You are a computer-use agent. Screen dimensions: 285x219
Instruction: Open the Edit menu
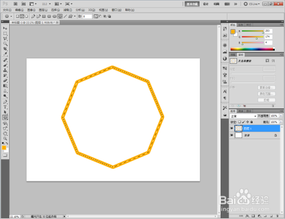[19, 10]
